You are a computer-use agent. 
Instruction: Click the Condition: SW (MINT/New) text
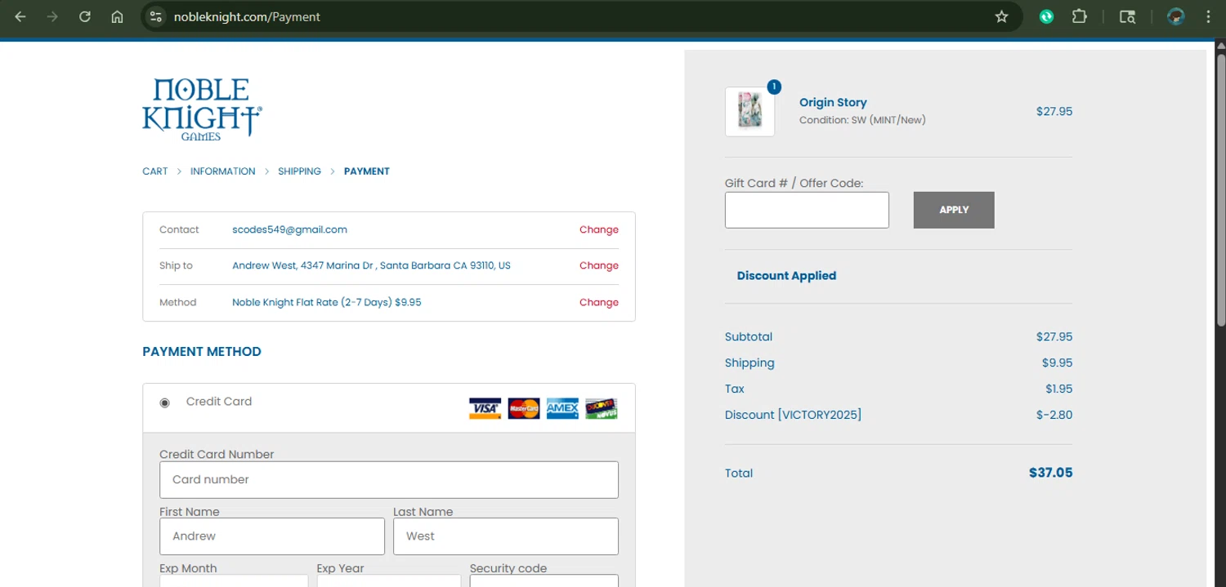pos(862,120)
